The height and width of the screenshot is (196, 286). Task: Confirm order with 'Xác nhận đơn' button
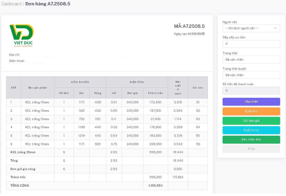tap(251, 139)
